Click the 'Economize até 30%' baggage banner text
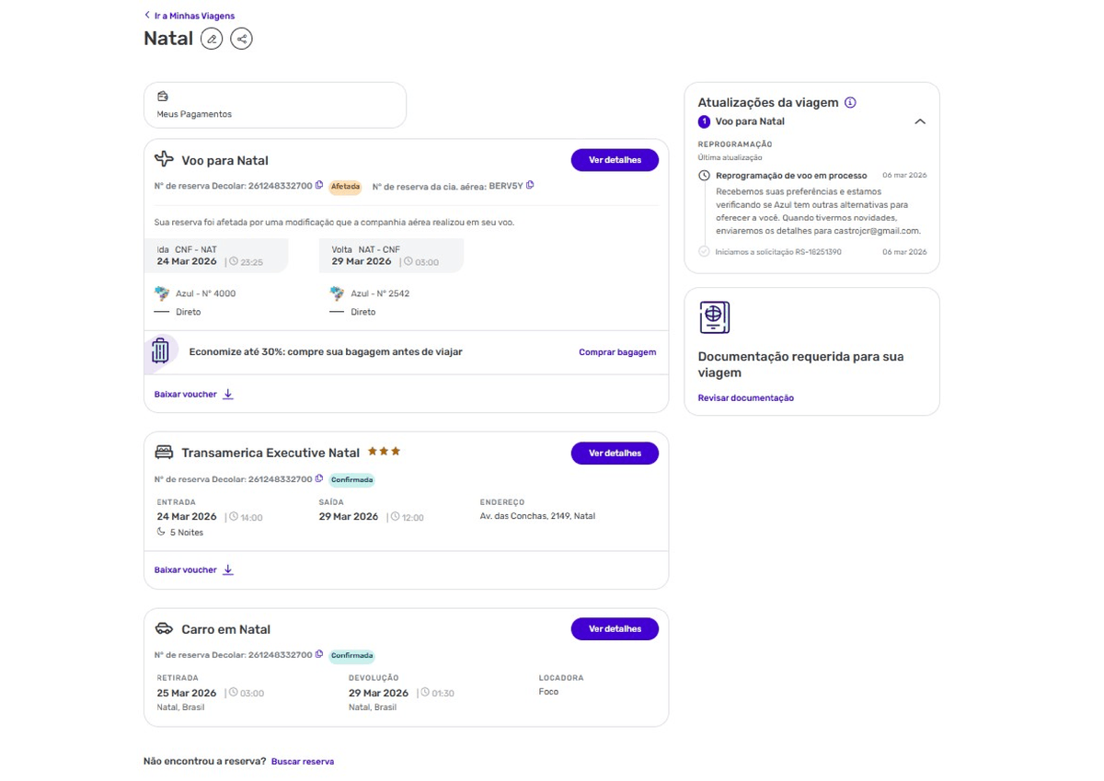Viewport: 1104px width, 781px height. [326, 352]
